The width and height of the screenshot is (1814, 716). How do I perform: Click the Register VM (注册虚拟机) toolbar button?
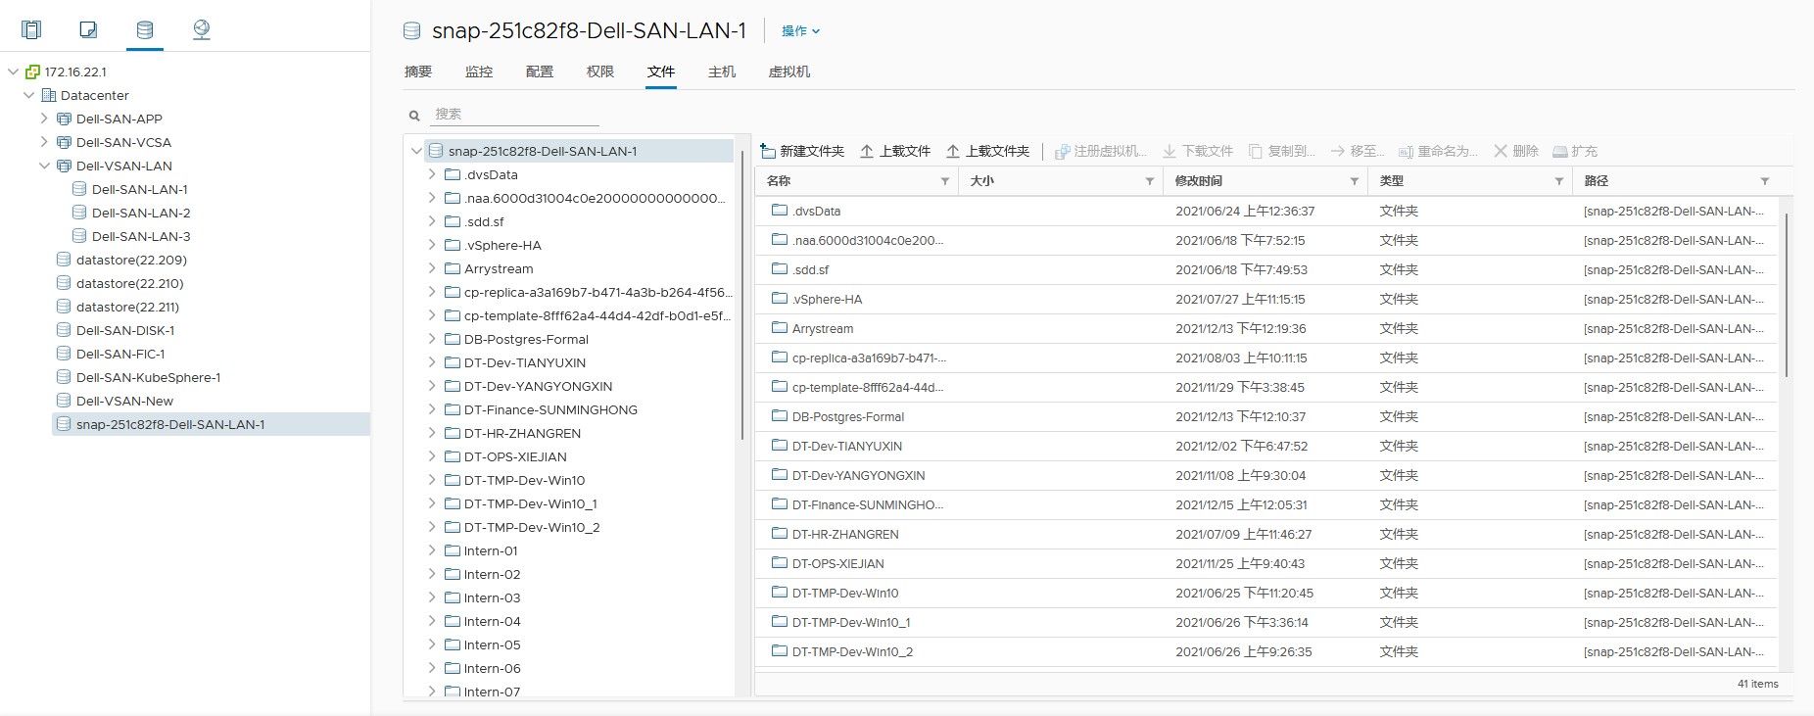(x=1100, y=151)
